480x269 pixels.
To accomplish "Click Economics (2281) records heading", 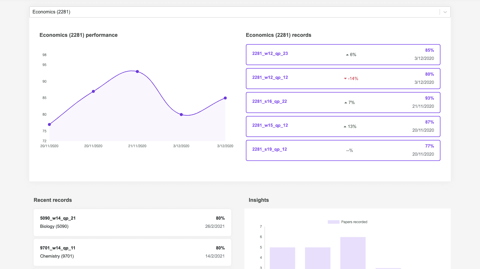I will click(x=278, y=35).
